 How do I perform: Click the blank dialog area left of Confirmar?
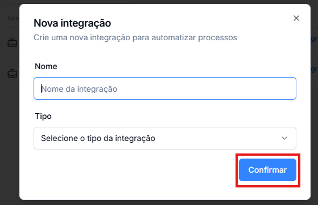pos(134,170)
